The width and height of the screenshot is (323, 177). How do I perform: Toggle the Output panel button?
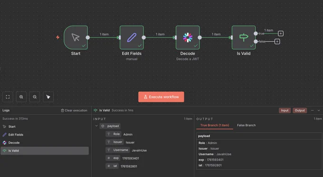(x=300, y=110)
